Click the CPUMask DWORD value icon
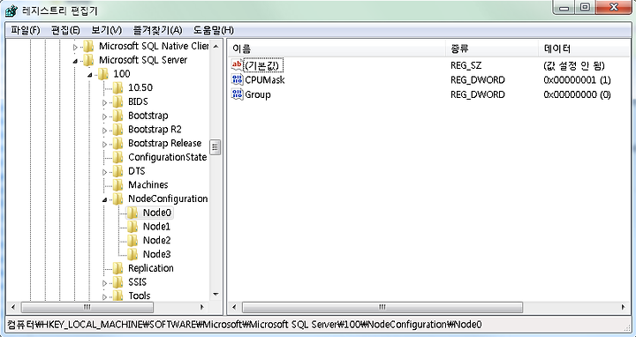The width and height of the screenshot is (636, 337). tap(238, 79)
